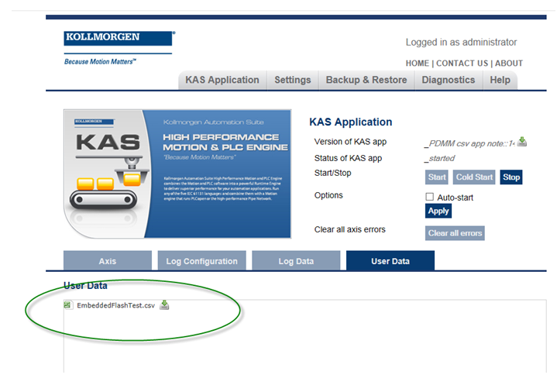Click the CSV file icon beside EmbeddedFlashTest
The width and height of the screenshot is (557, 385).
[67, 304]
